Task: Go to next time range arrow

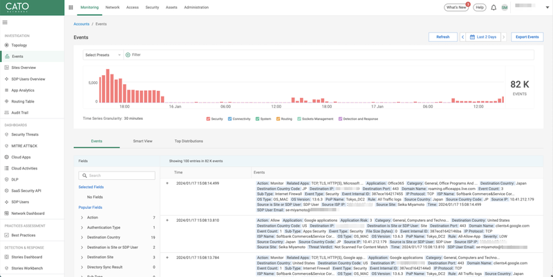Action: click(x=504, y=37)
